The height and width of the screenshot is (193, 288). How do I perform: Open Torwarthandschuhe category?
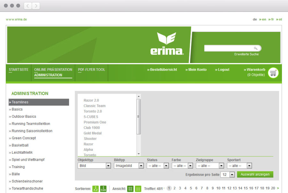point(26,189)
